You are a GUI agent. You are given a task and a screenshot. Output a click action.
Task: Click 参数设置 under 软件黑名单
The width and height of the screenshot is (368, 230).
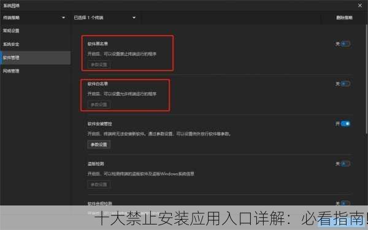point(99,65)
